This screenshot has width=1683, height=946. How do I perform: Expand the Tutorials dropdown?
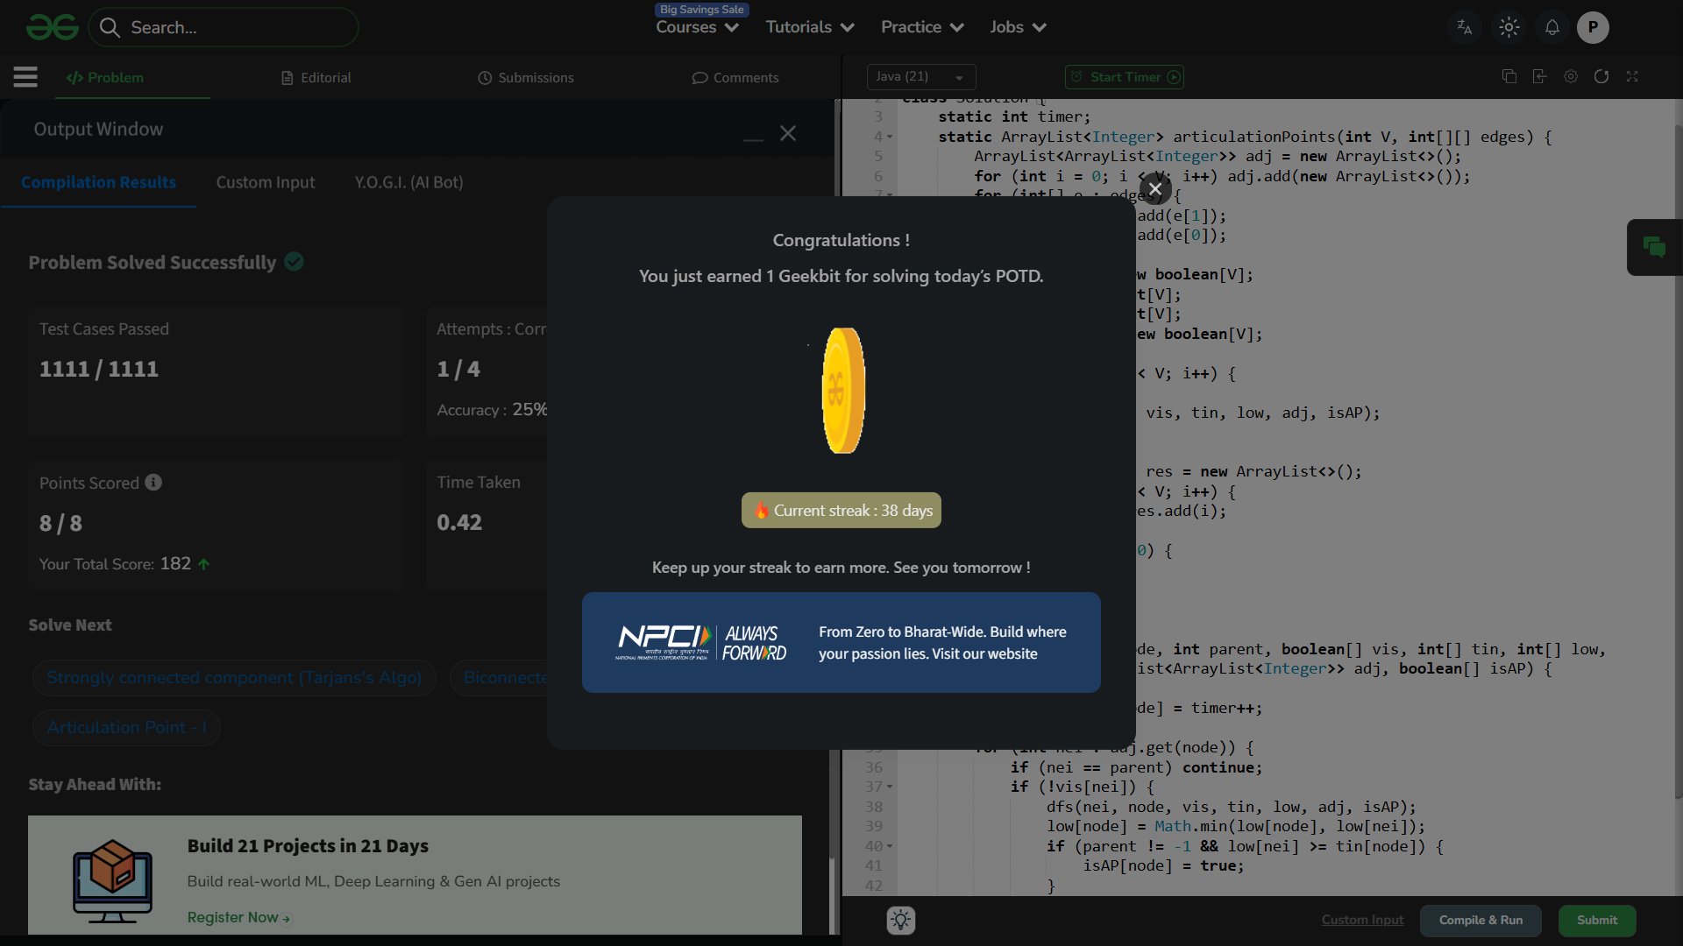[x=809, y=28]
